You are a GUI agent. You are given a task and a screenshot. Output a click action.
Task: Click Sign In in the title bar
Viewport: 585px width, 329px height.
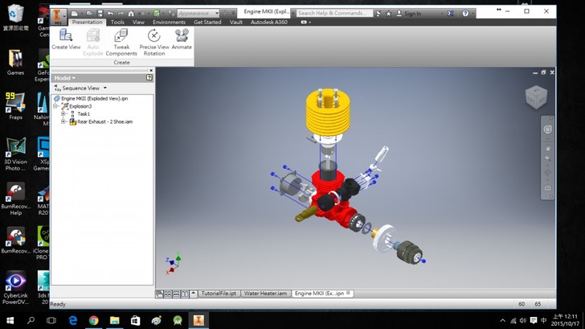tap(412, 14)
